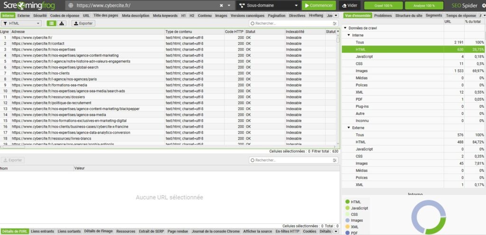
Task: Show more top tabs overflow arrow
Action: (x=336, y=16)
